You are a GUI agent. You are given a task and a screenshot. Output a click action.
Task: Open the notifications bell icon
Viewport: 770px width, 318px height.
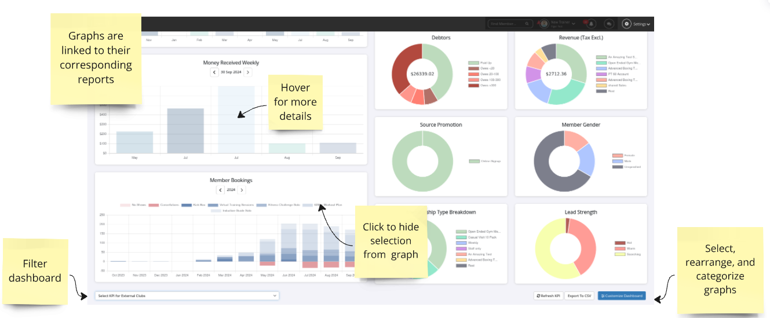coord(591,24)
